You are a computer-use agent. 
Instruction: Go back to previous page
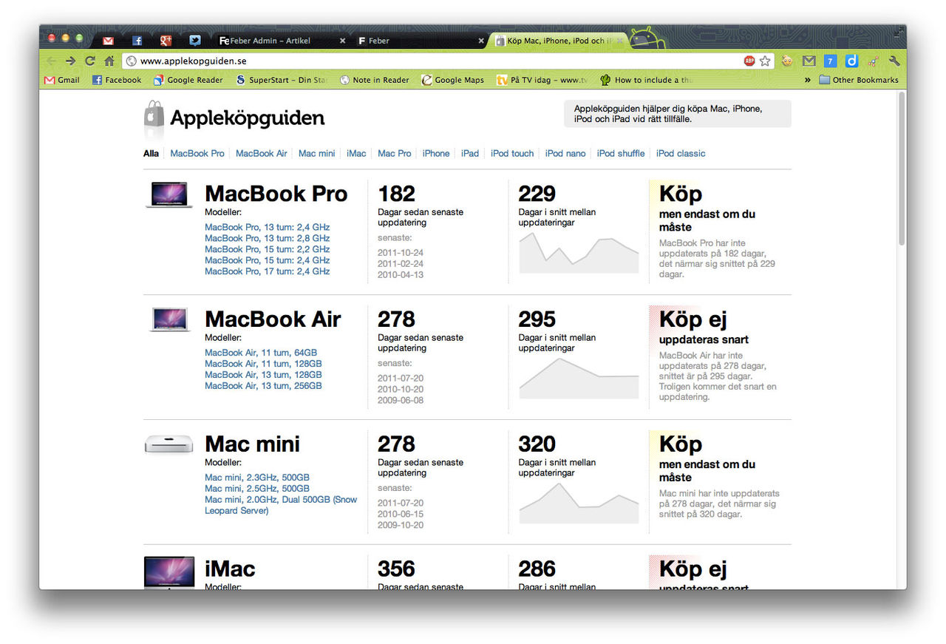point(51,61)
